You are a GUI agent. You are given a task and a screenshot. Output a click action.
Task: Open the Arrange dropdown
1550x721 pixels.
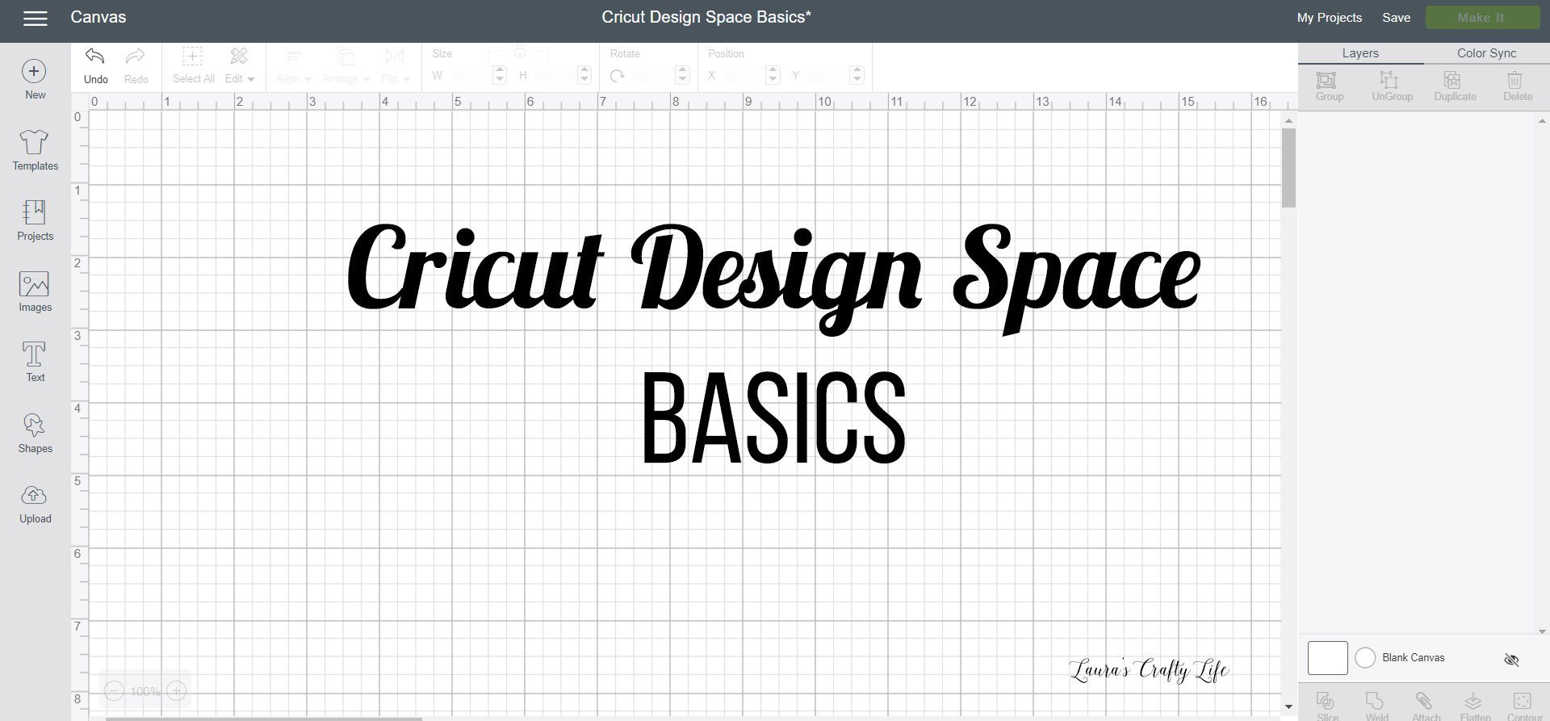[x=346, y=65]
